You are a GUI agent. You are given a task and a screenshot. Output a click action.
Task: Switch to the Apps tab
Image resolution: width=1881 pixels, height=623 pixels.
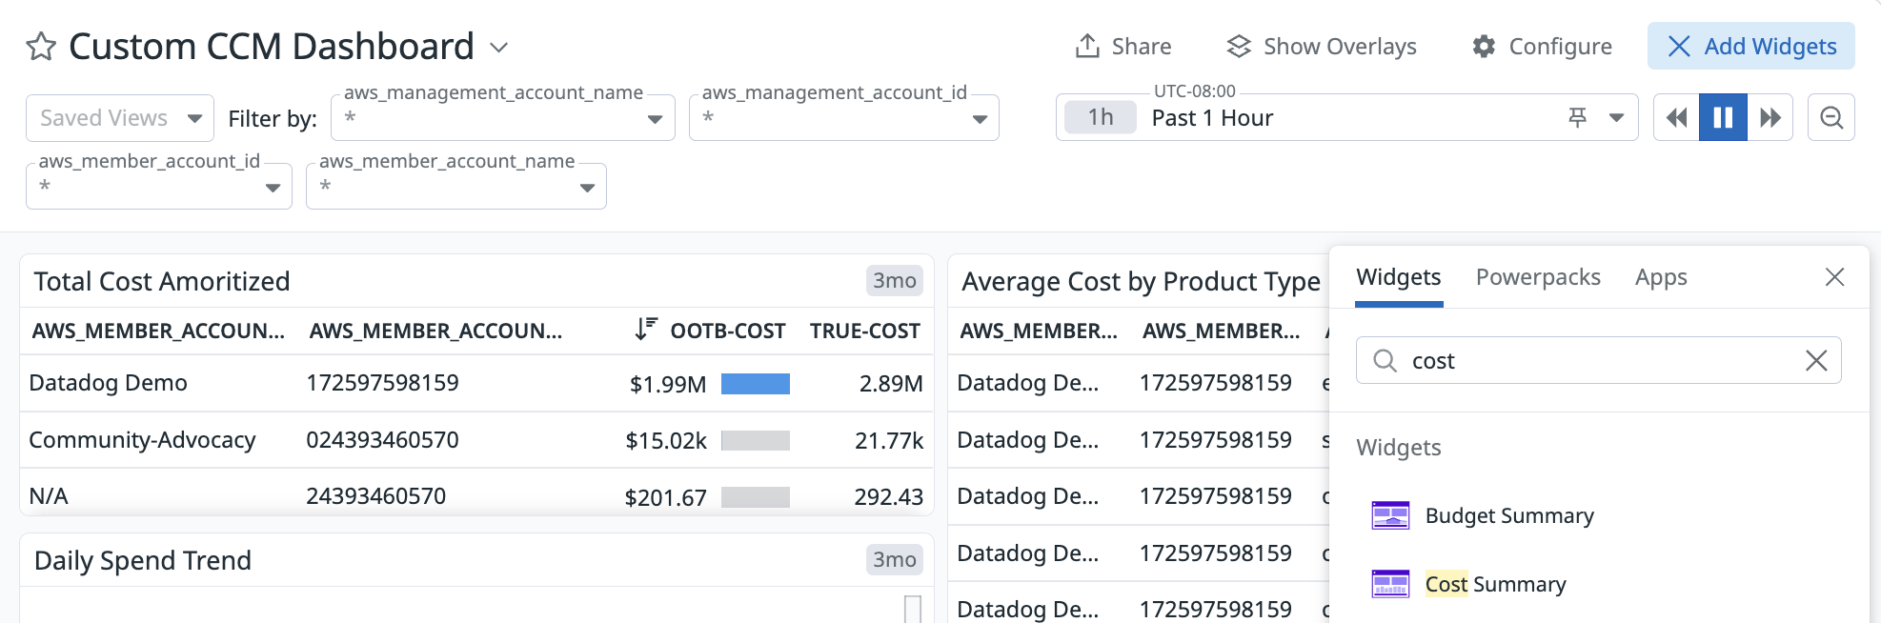pos(1660,277)
